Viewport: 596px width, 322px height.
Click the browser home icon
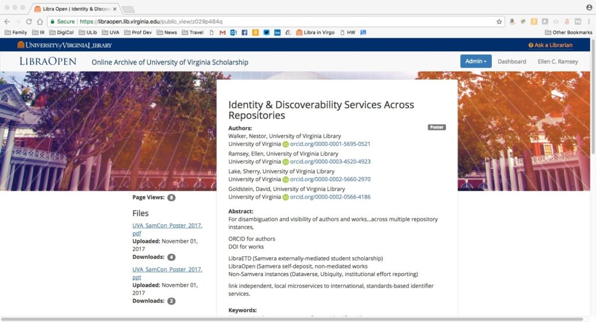click(40, 22)
